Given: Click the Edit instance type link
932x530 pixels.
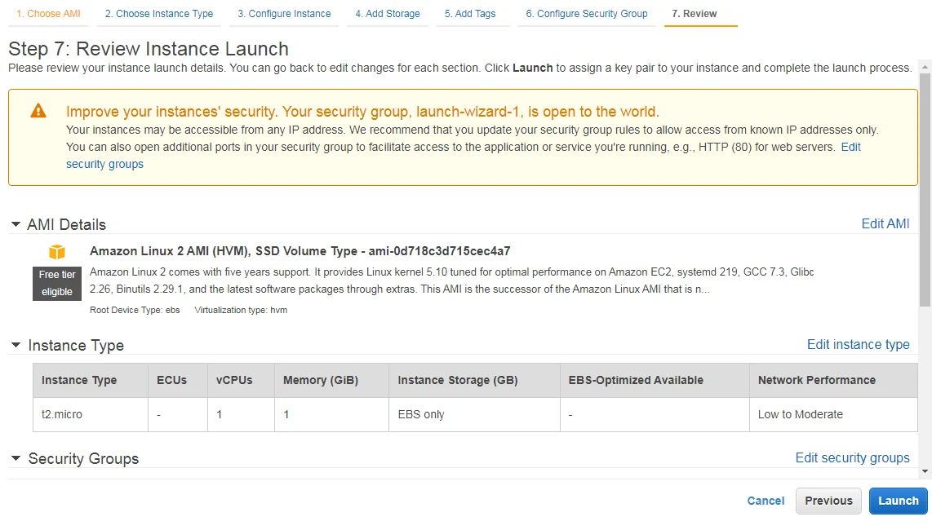Looking at the screenshot, I should pyautogui.click(x=859, y=345).
